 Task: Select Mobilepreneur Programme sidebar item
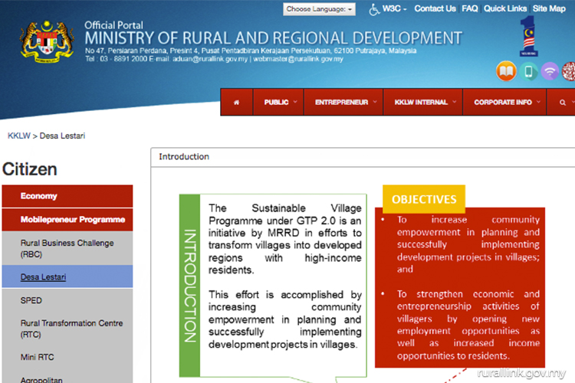pyautogui.click(x=67, y=220)
